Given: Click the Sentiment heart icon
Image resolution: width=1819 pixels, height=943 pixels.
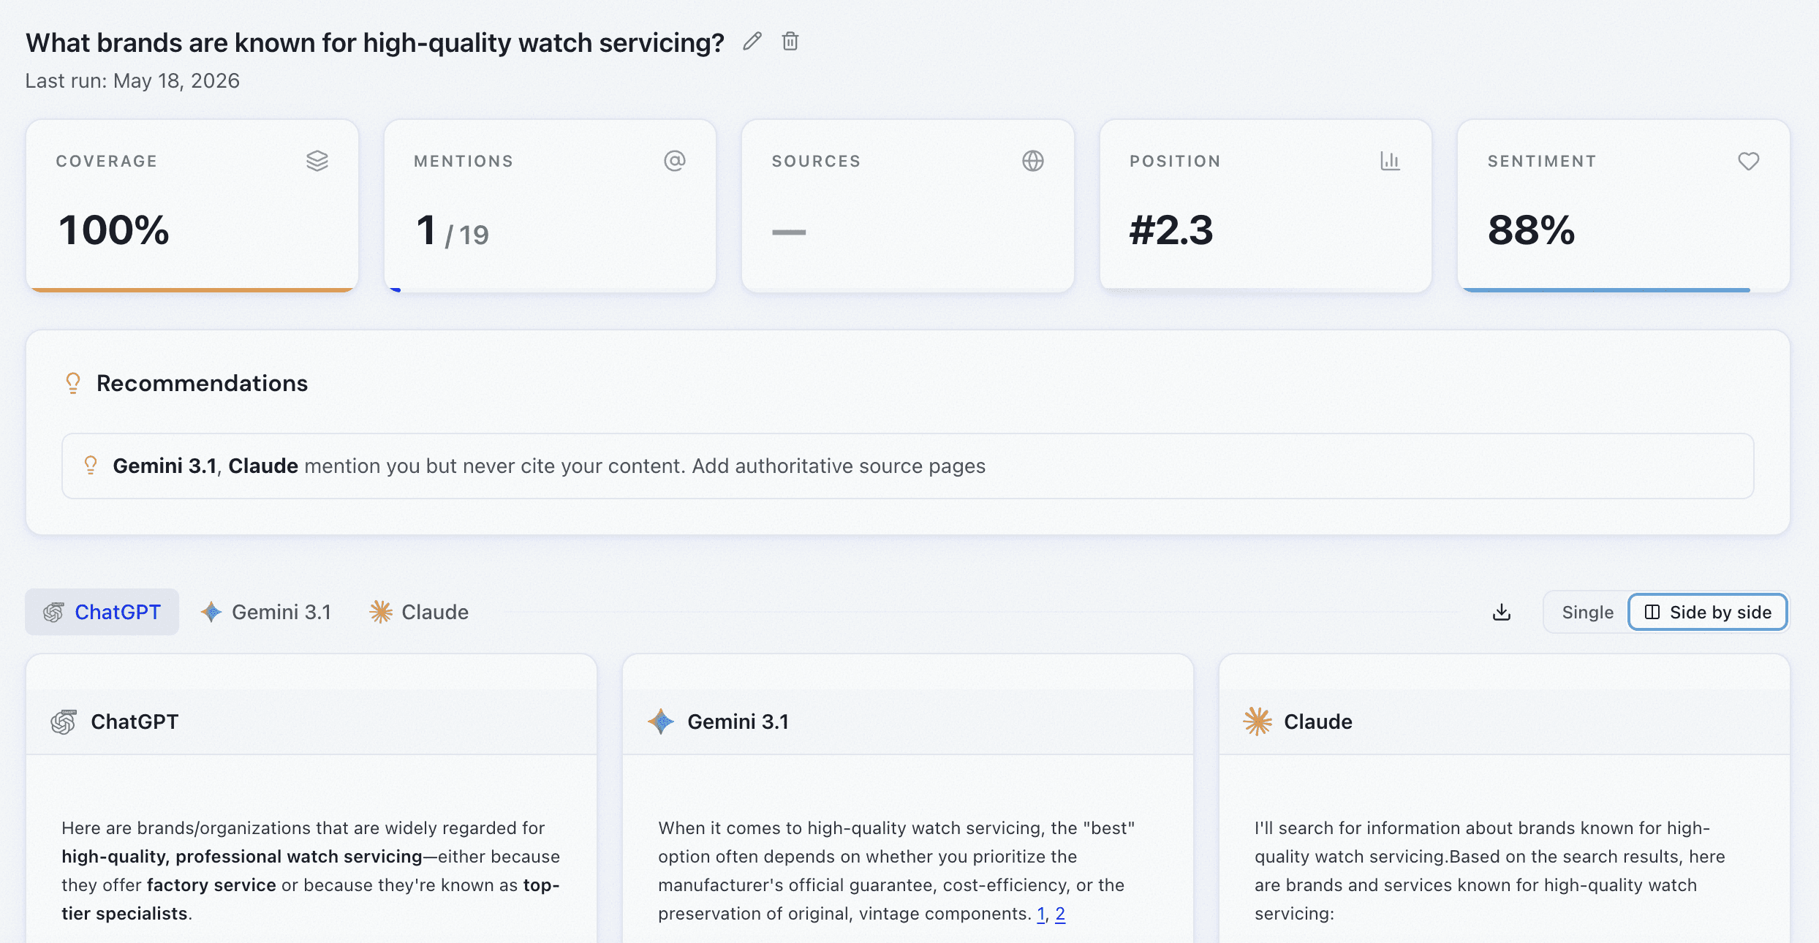Looking at the screenshot, I should click(x=1749, y=161).
